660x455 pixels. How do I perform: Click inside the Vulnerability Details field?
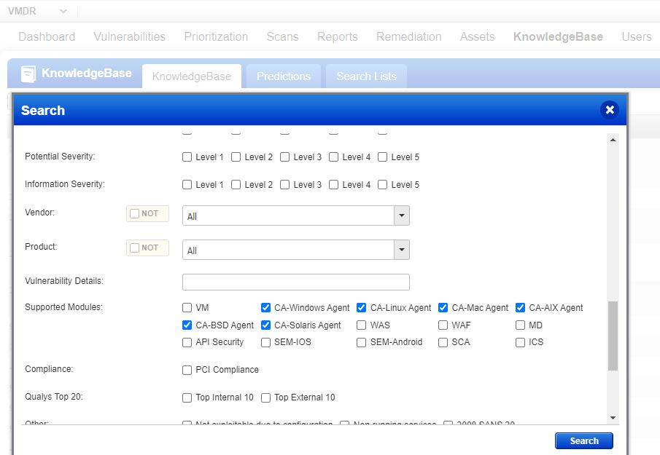tap(295, 282)
